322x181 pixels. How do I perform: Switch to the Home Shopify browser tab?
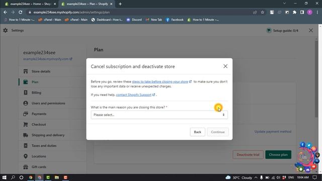[30, 4]
